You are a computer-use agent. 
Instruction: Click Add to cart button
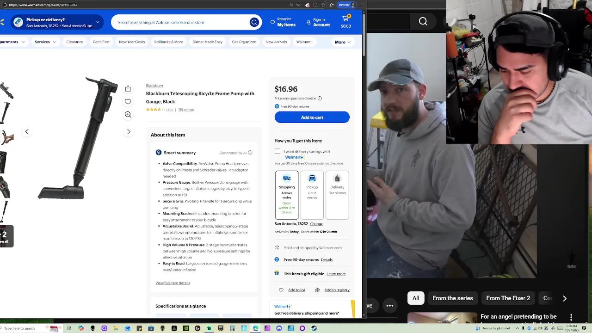tap(312, 117)
